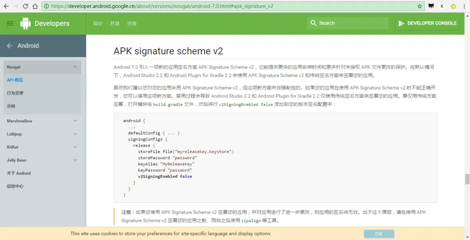
Task: Click the keyPassword "password" code line
Action: click(x=165, y=170)
